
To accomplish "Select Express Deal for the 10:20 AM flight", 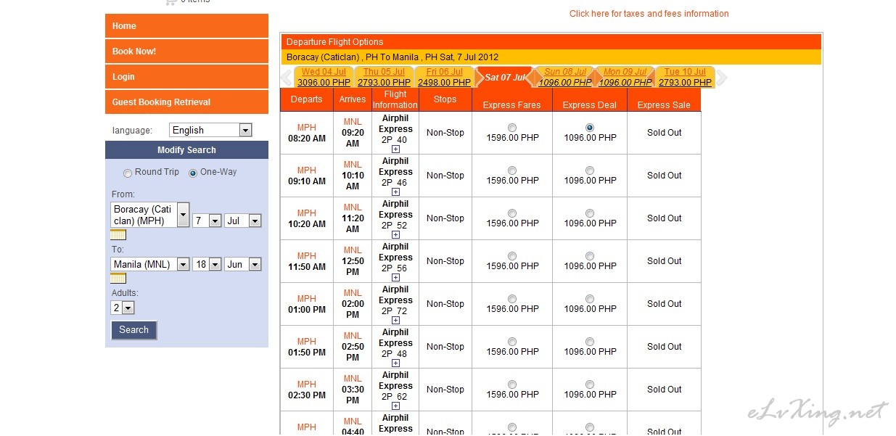I will pyautogui.click(x=590, y=213).
